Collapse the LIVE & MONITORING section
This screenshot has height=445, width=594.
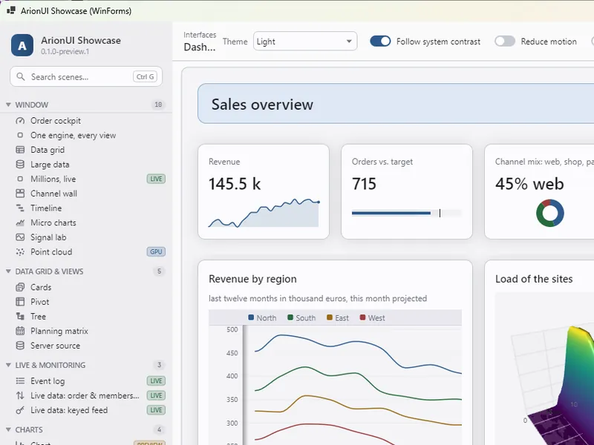8,365
